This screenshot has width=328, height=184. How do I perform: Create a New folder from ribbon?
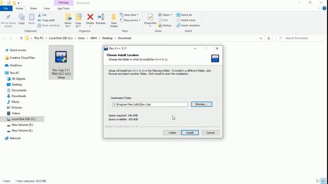pyautogui.click(x=114, y=20)
